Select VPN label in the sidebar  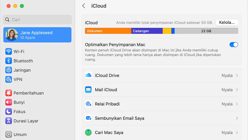tap(18, 79)
